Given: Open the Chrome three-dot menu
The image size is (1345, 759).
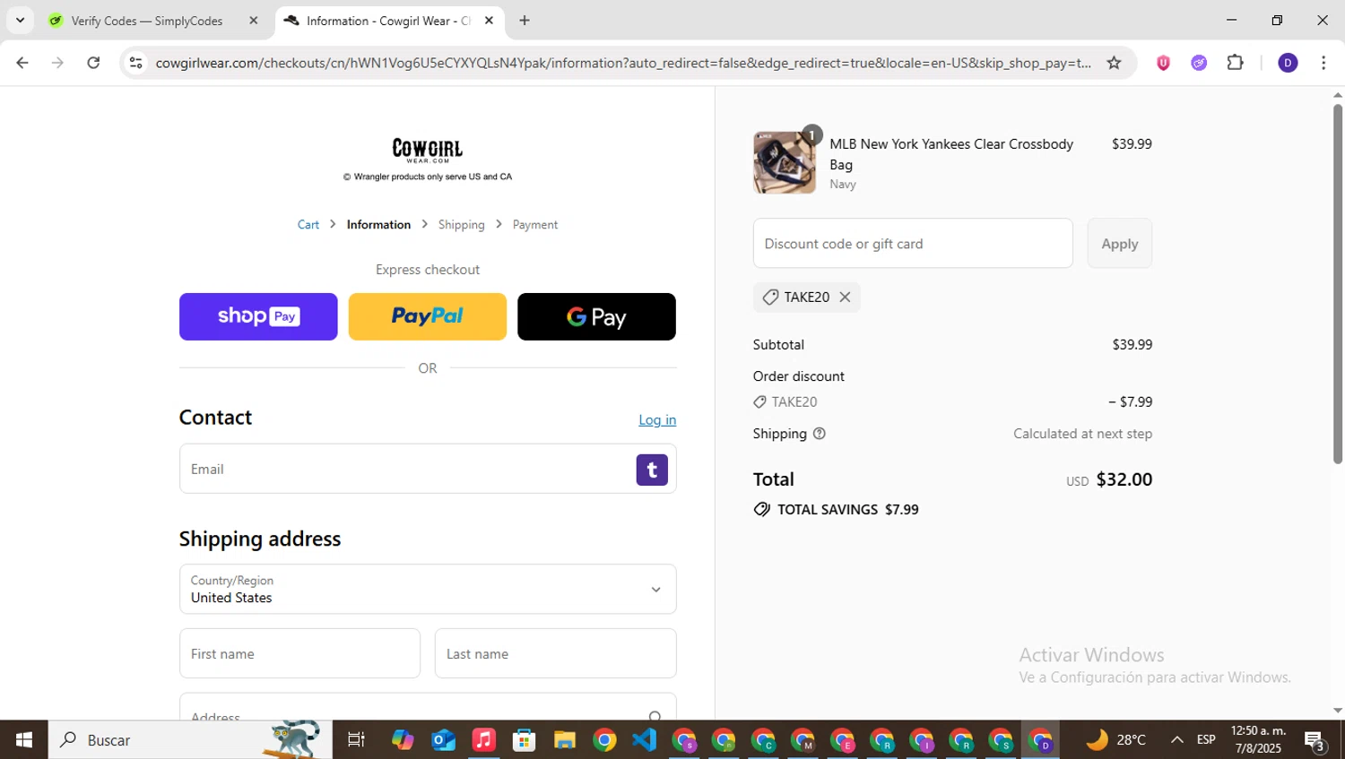Looking at the screenshot, I should coord(1323,63).
